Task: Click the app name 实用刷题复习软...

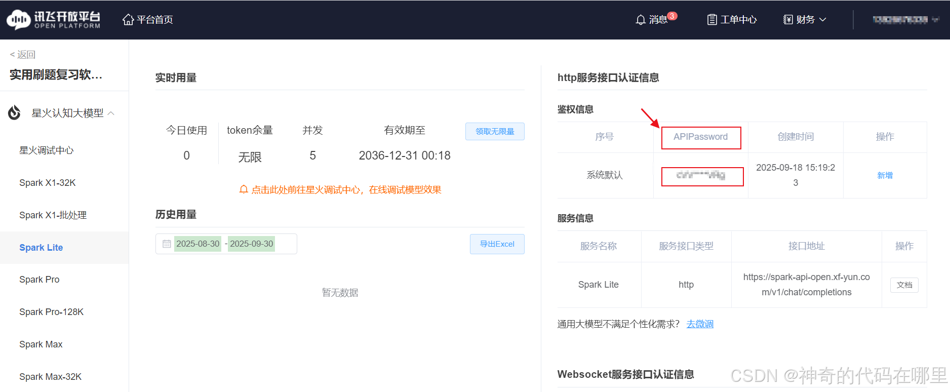Action: click(56, 75)
